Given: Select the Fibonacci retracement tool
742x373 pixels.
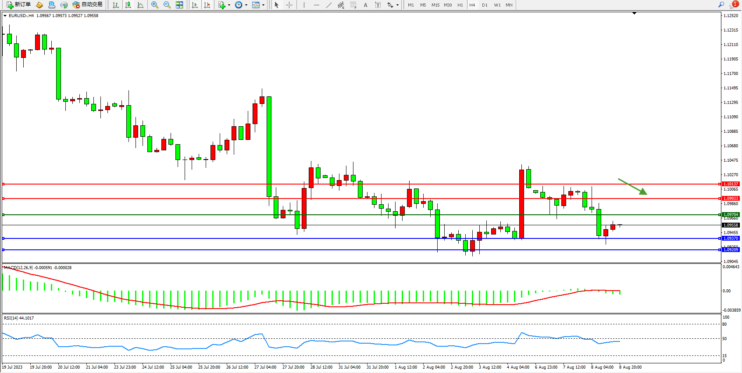Looking at the screenshot, I should (x=353, y=5).
